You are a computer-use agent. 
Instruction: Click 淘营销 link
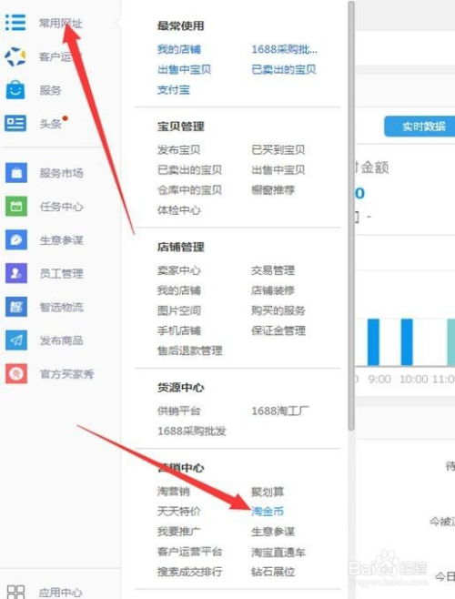point(174,492)
